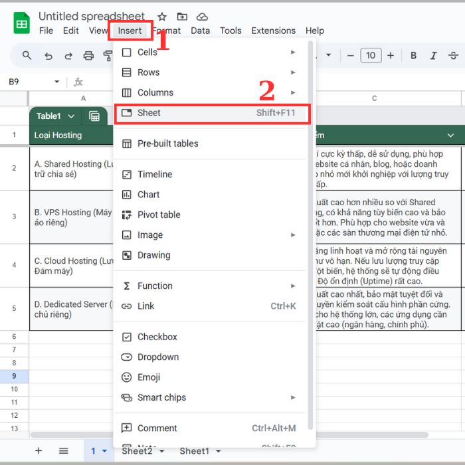Toggle strikethrough formatting
The image size is (465, 465).
click(453, 55)
